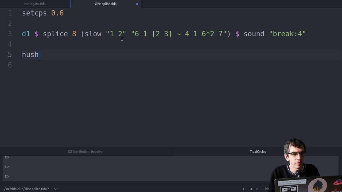Click the setcps keyword on line one
Screen dimensions: 342x192
(34, 13)
